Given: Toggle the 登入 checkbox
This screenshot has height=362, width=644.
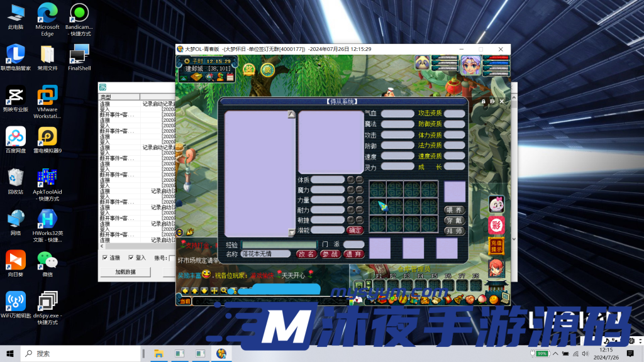Looking at the screenshot, I should coord(131,258).
